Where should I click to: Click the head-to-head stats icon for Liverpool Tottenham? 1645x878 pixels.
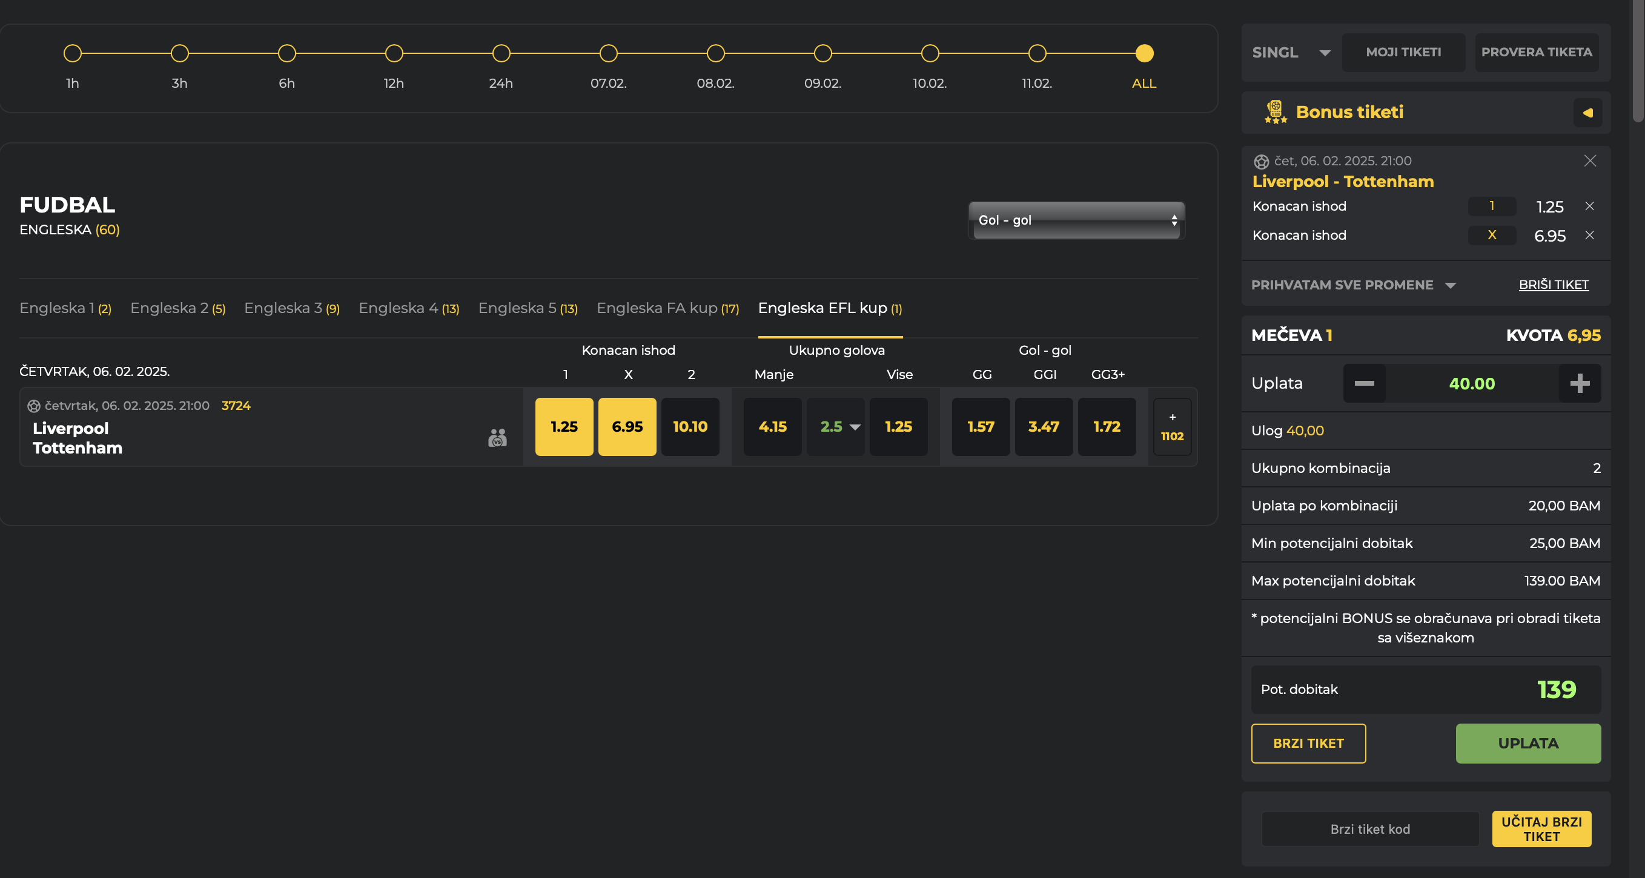pyautogui.click(x=497, y=437)
